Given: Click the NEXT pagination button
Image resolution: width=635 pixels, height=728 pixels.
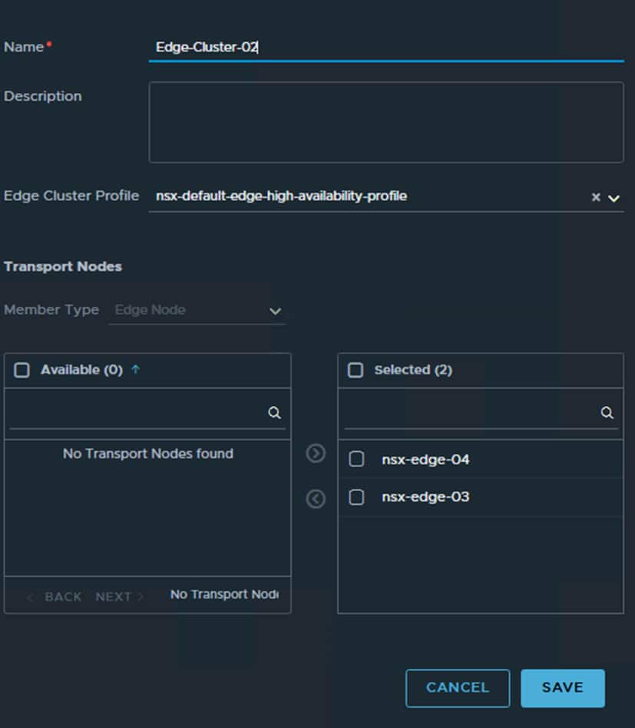Looking at the screenshot, I should pyautogui.click(x=119, y=597).
